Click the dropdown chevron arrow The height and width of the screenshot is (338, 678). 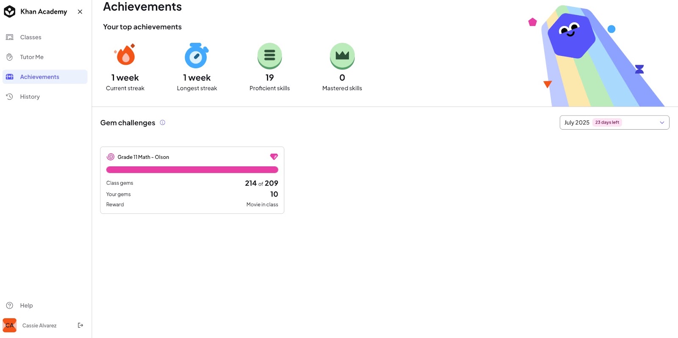click(662, 122)
